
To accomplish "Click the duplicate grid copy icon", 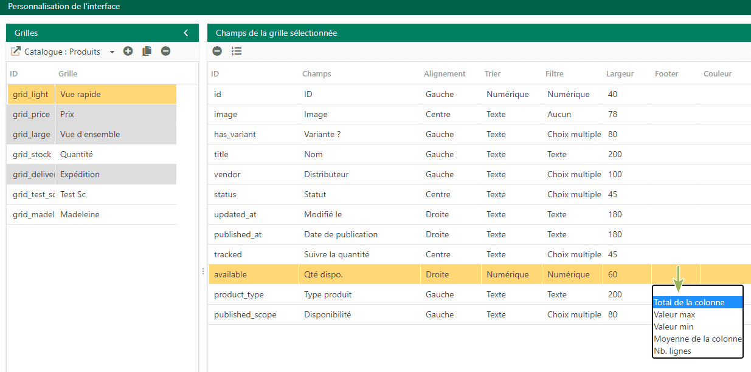I will tap(147, 52).
